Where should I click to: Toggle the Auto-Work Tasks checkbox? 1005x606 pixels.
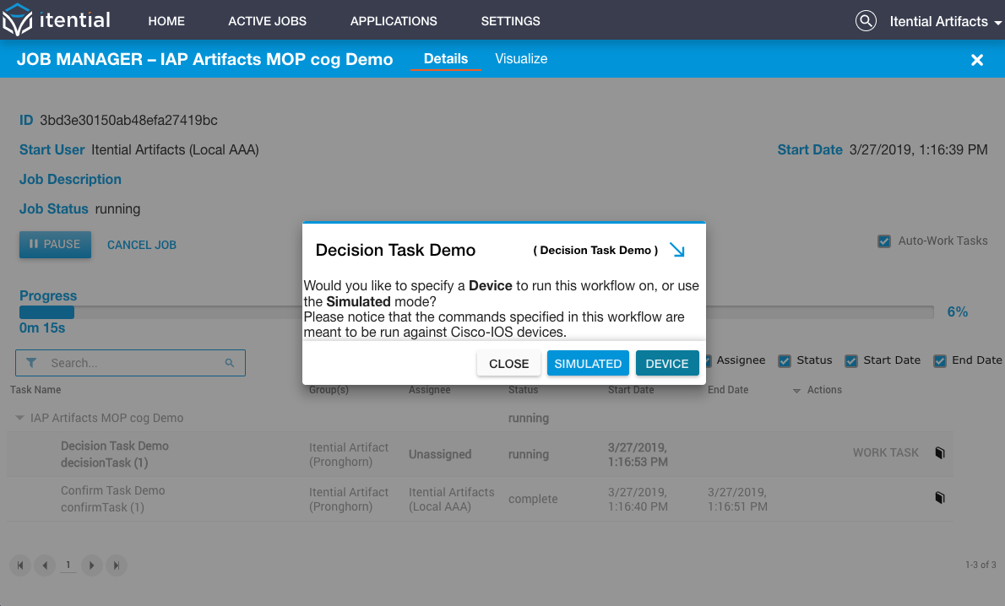coord(884,241)
